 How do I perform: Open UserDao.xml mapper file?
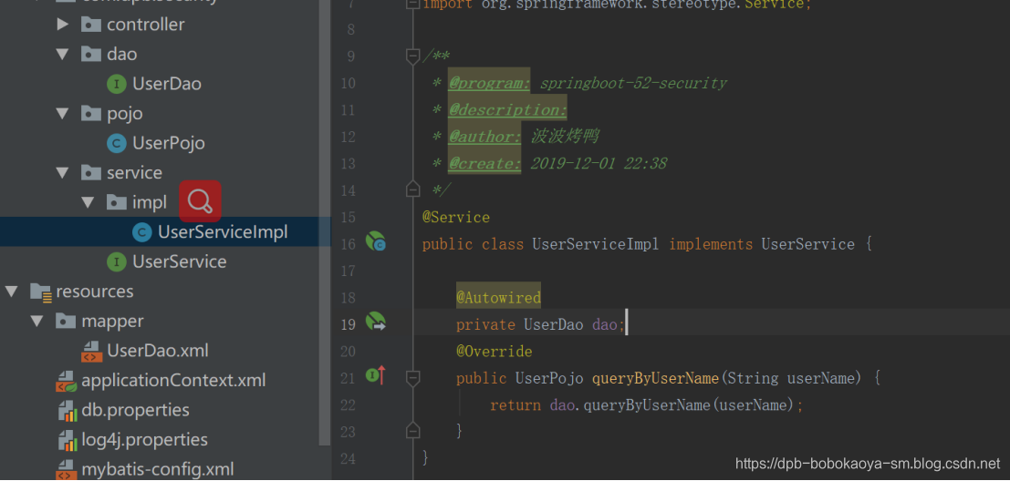(x=158, y=351)
